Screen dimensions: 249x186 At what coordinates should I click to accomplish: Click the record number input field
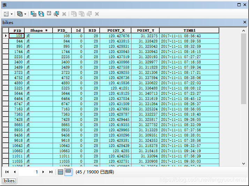click(29, 172)
